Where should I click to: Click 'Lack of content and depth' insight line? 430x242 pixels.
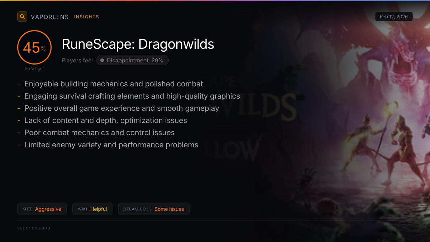click(105, 120)
